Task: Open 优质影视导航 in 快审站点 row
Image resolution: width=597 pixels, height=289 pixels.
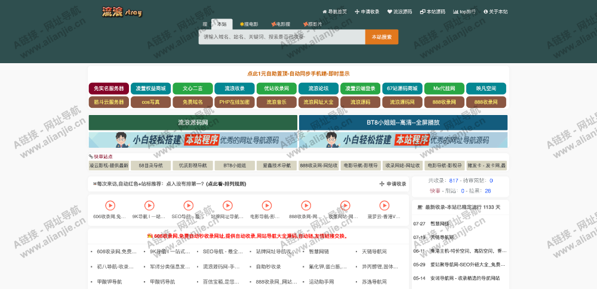Action: pyautogui.click(x=193, y=166)
